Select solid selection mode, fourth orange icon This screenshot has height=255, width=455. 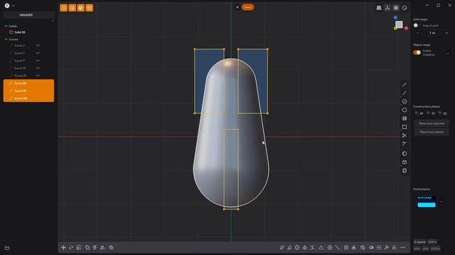(90, 8)
